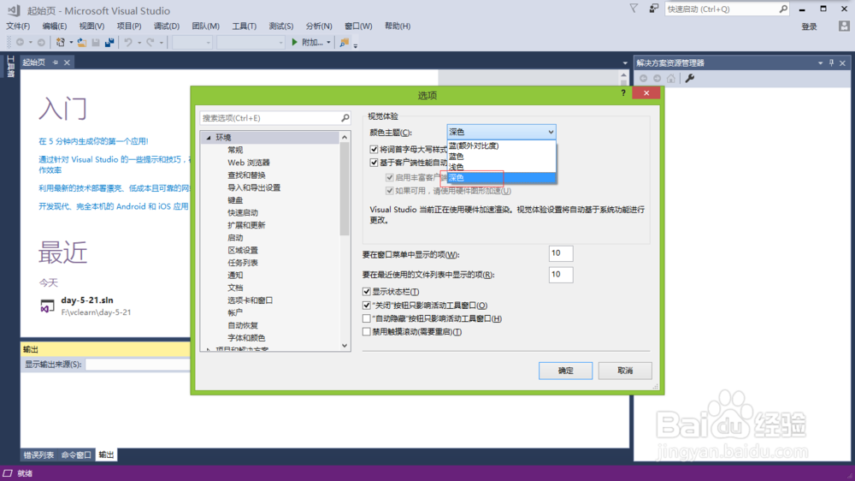
Task: Click the Quick Launch magnifier icon
Action: tap(783, 9)
